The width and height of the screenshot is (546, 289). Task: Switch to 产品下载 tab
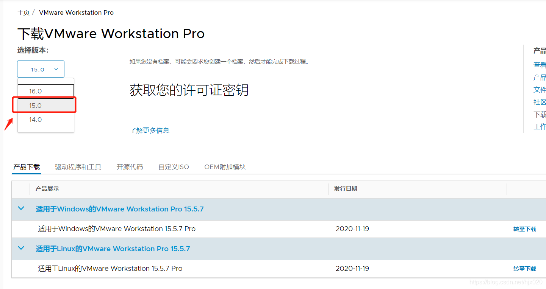(27, 167)
